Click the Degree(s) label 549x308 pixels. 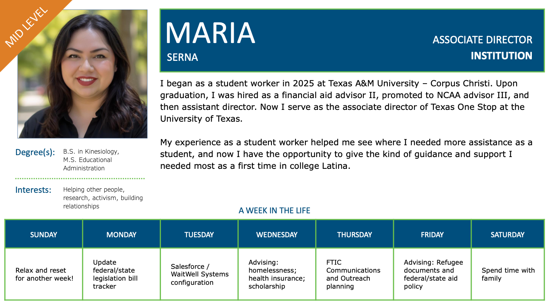(35, 153)
